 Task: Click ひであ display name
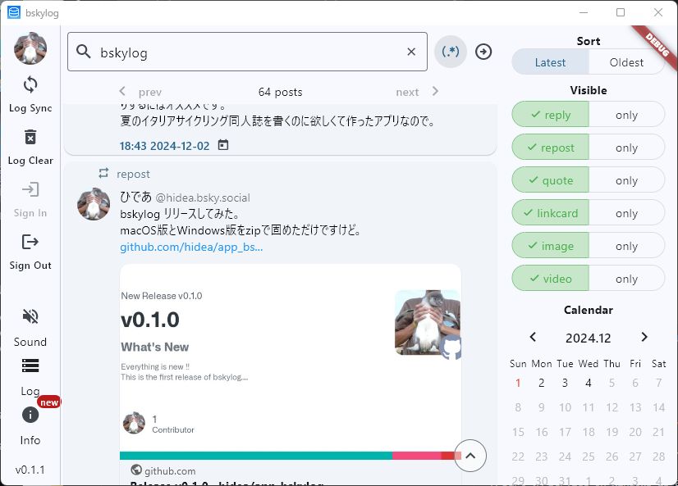(135, 198)
